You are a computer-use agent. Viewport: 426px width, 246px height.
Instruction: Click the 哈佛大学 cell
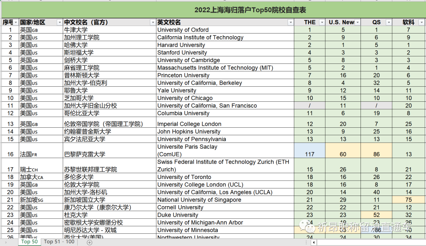click(110, 45)
